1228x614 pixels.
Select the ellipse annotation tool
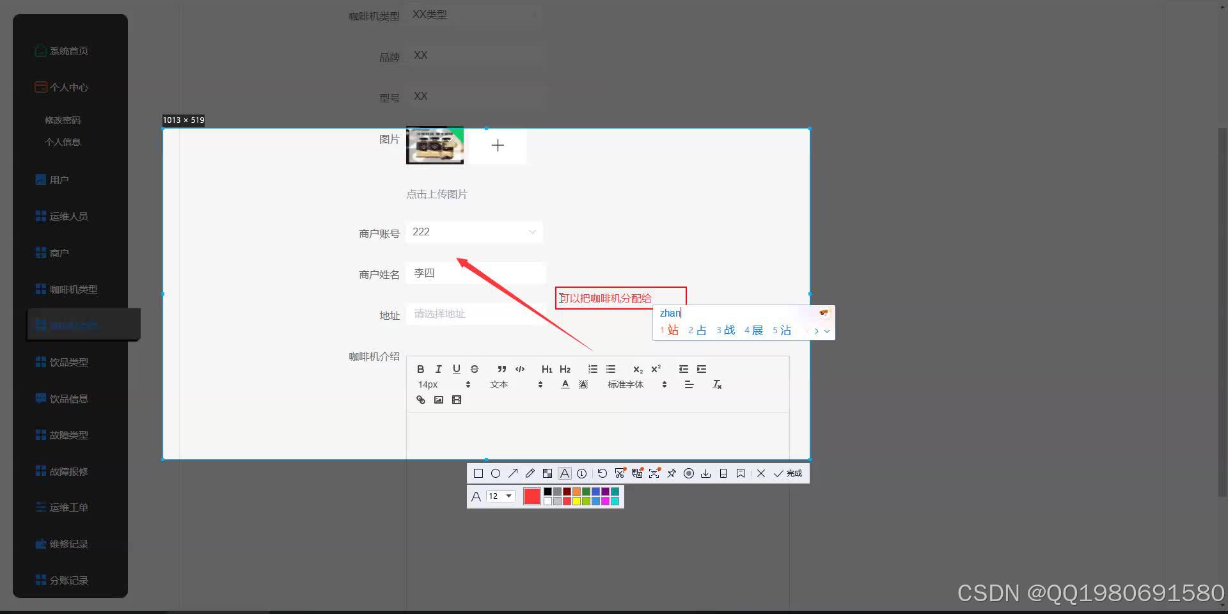click(496, 473)
